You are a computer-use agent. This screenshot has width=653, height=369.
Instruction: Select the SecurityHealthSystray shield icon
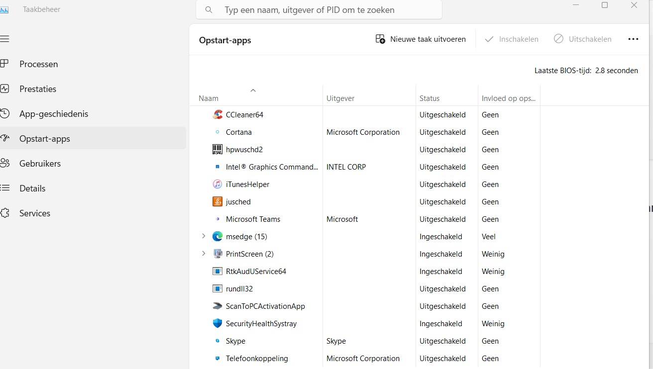coord(218,324)
